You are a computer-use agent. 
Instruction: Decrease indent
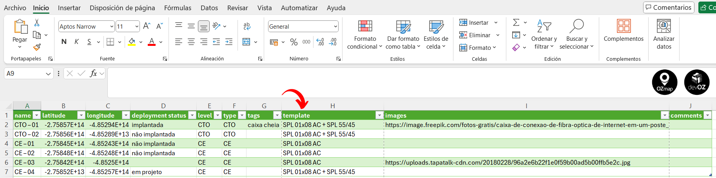(x=216, y=42)
